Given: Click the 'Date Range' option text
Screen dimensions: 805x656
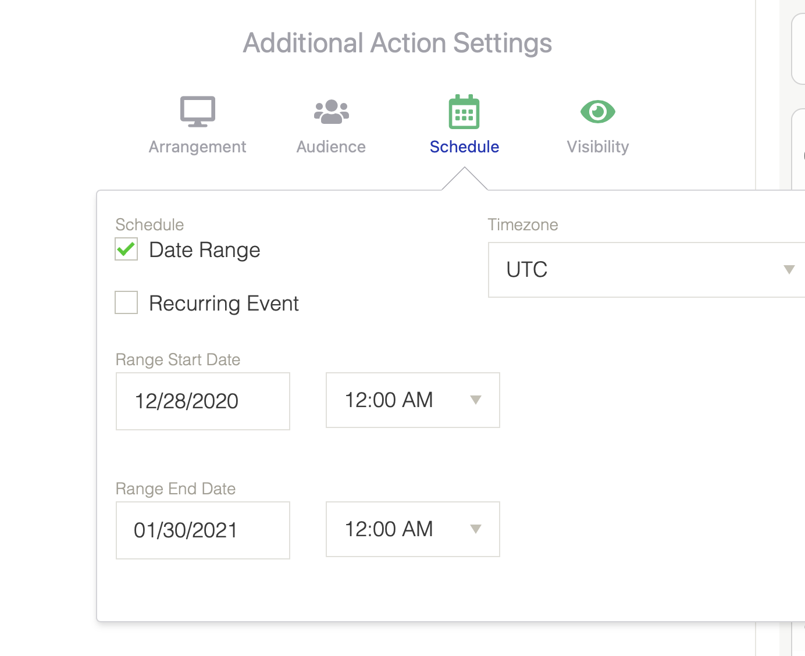Looking at the screenshot, I should coord(204,250).
